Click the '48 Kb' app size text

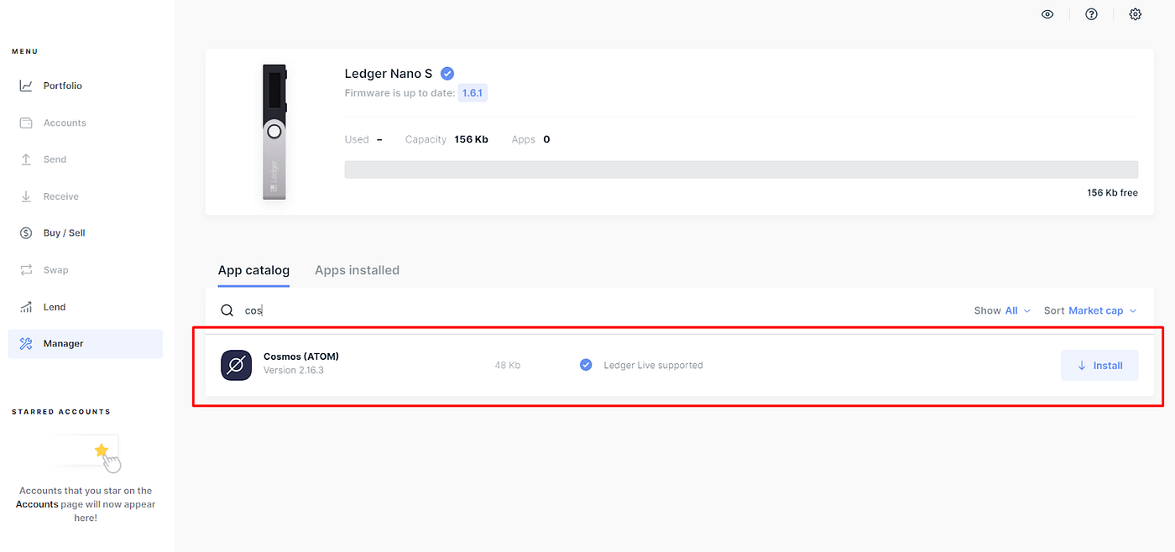tap(508, 366)
